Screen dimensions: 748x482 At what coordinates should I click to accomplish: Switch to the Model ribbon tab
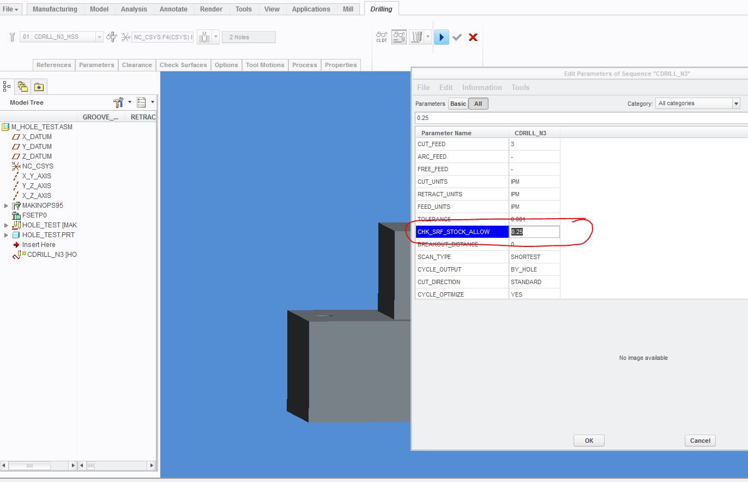(x=99, y=9)
